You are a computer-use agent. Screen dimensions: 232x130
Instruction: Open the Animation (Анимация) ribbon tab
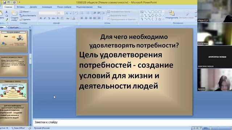coord(47,7)
